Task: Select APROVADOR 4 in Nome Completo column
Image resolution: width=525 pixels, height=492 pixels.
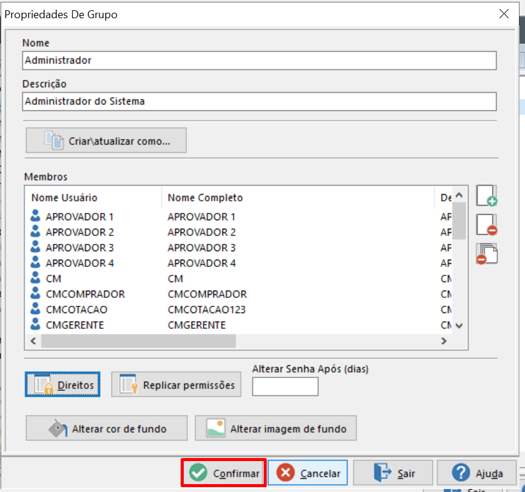Action: pyautogui.click(x=201, y=263)
